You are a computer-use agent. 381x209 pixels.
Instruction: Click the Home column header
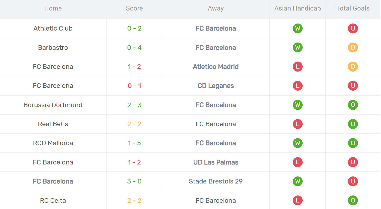point(53,8)
